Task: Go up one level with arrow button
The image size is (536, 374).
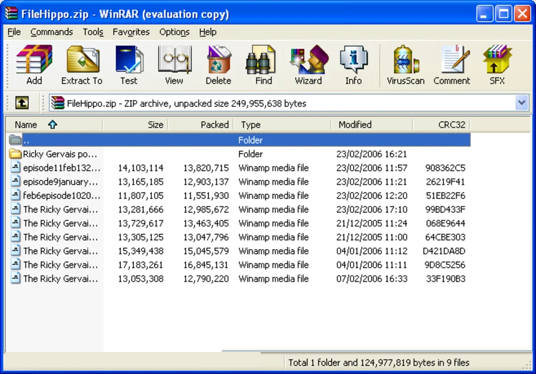Action: click(22, 103)
